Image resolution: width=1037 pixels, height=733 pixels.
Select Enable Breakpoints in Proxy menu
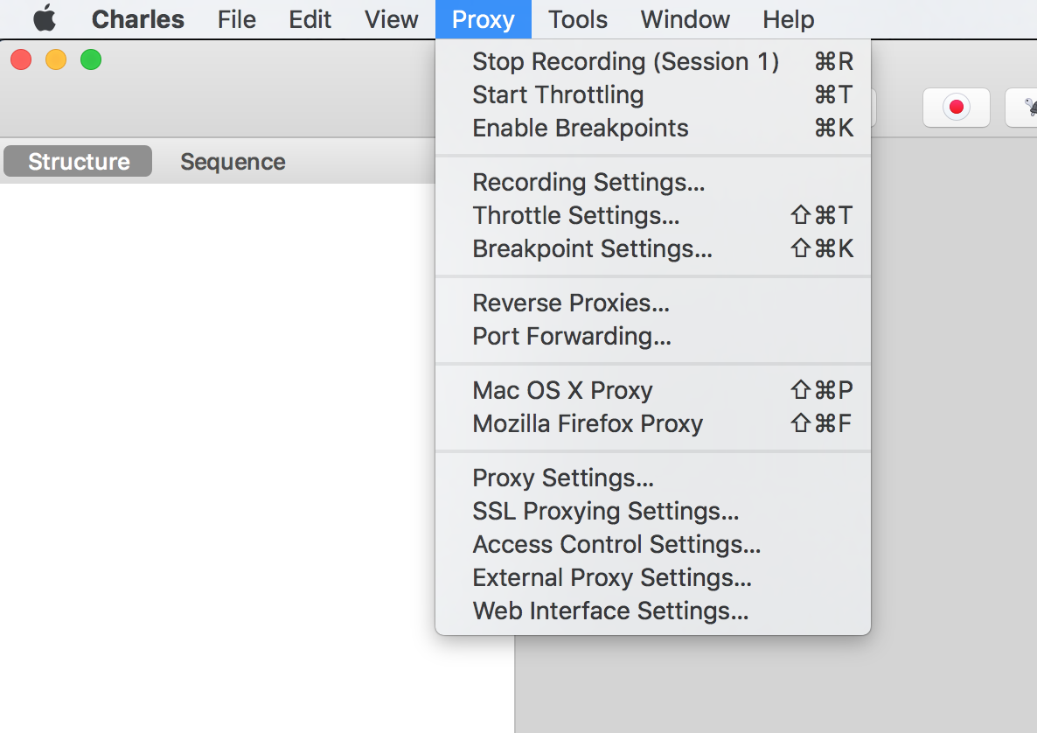[653, 128]
